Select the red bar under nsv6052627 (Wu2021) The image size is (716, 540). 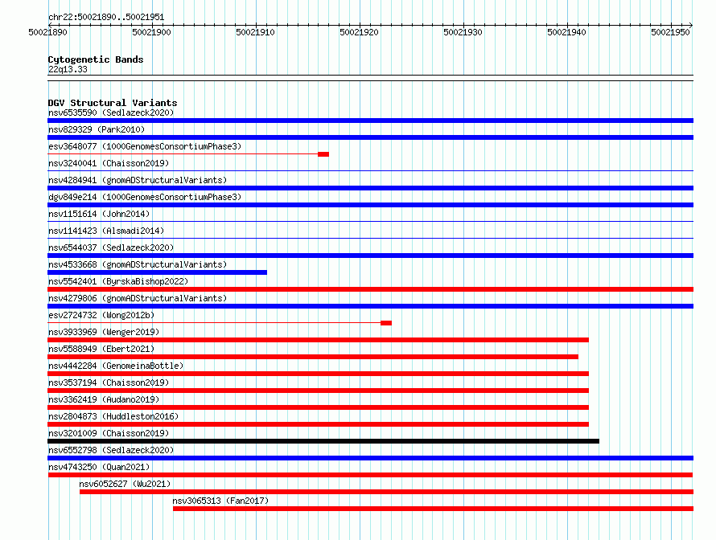tap(386, 492)
